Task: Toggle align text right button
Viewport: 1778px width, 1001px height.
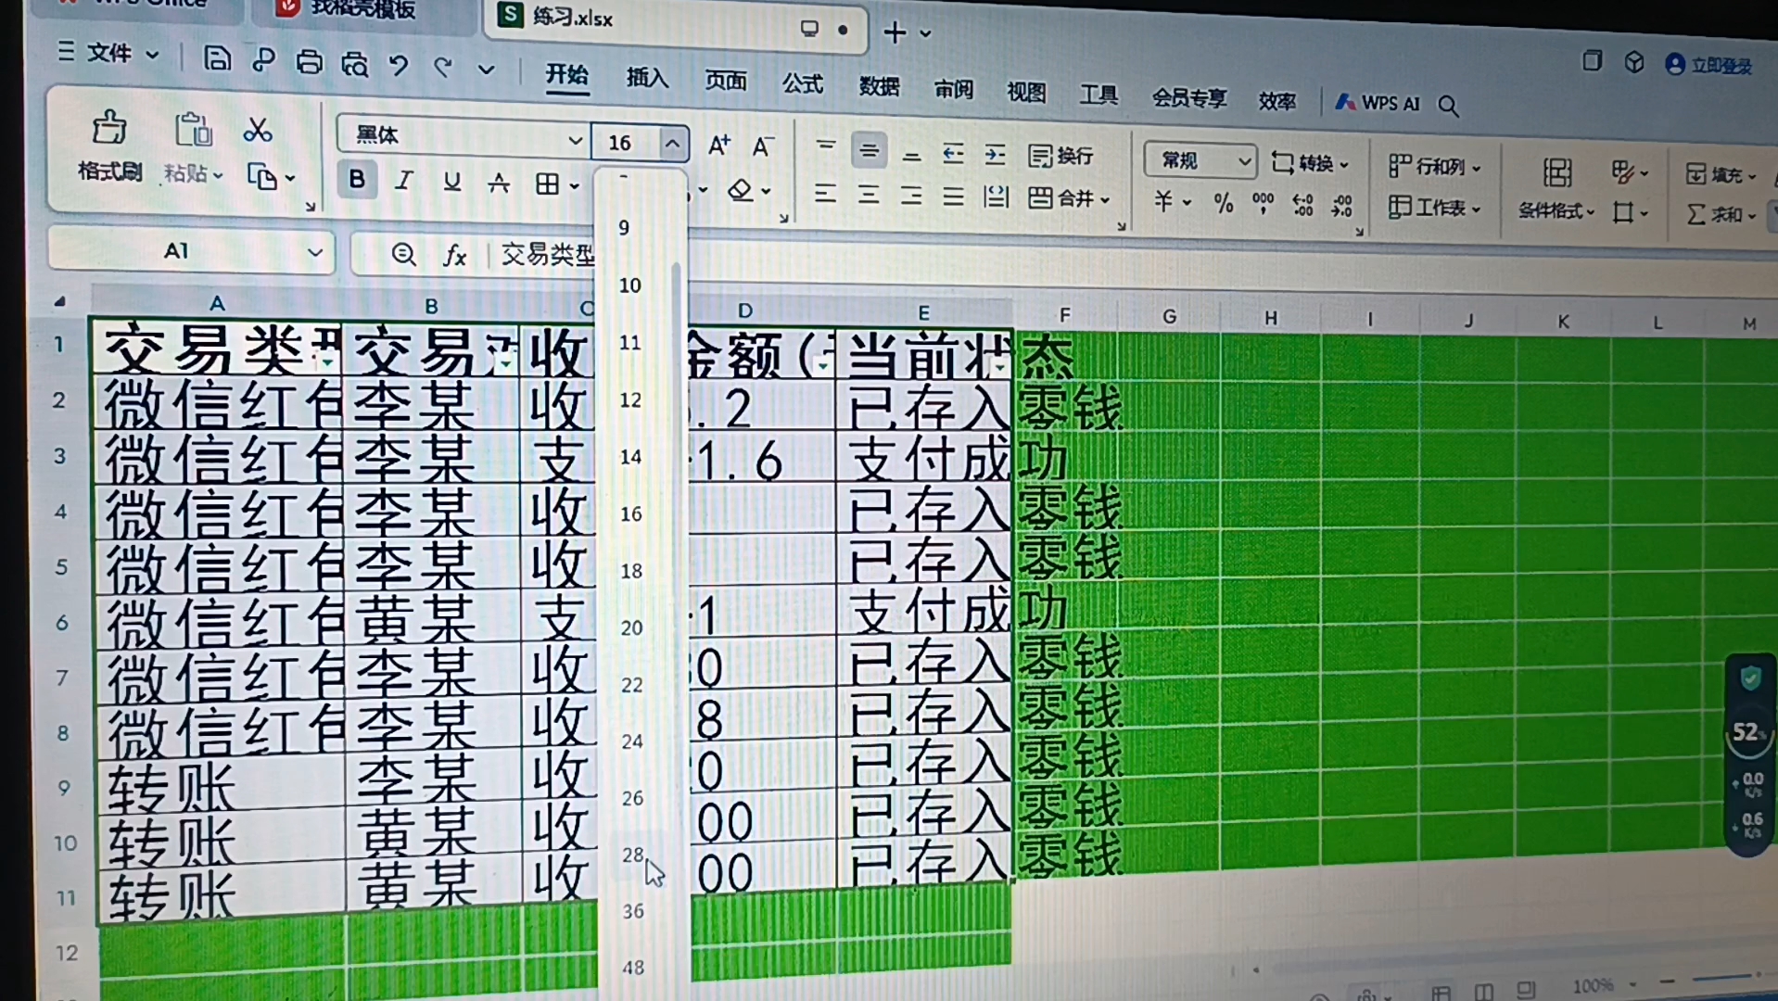Action: [911, 196]
